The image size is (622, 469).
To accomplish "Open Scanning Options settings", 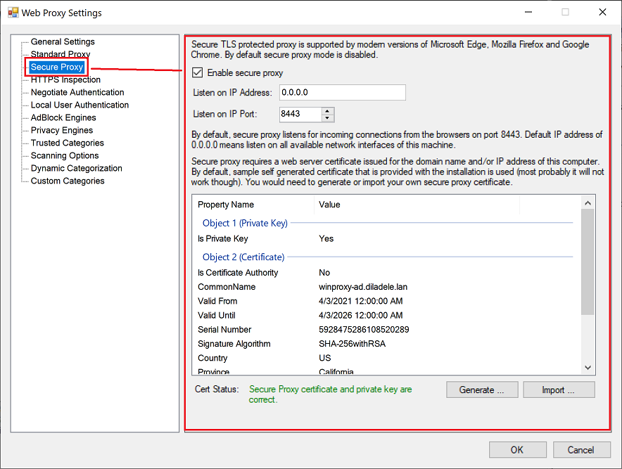I will click(x=65, y=156).
